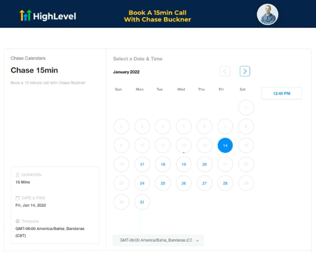This screenshot has height=253, width=316.
Task: Select the 12:45 PM time slot
Action: point(281,93)
